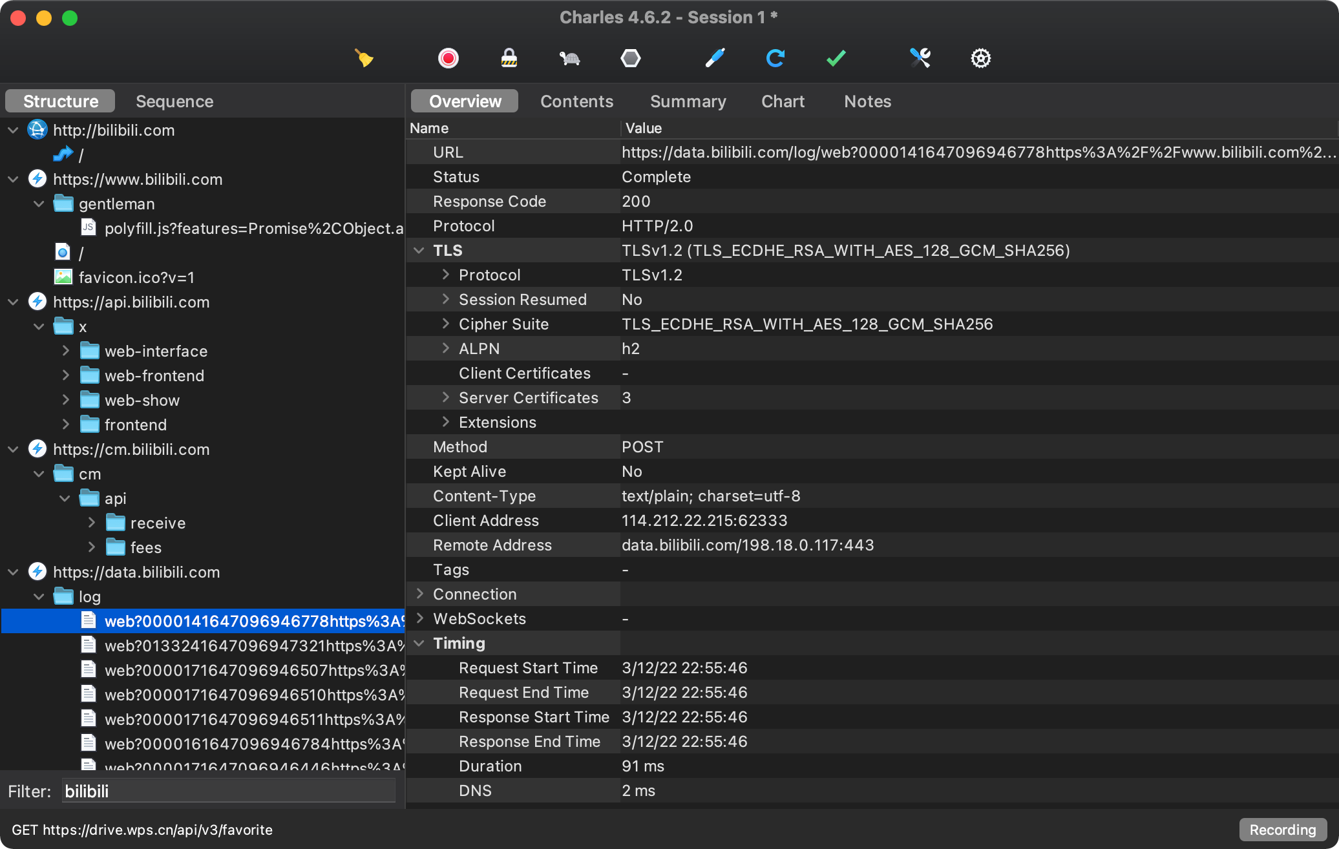This screenshot has height=849, width=1339.
Task: Click the Remote Address value
Action: (x=748, y=545)
